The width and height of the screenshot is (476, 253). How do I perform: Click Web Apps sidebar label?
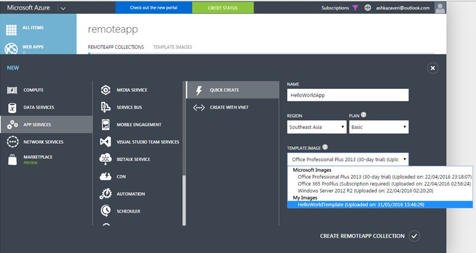click(33, 47)
